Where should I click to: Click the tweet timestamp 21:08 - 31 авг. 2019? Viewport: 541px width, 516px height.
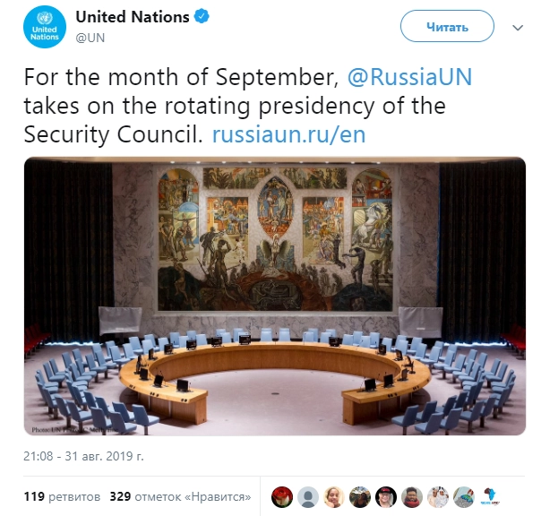(83, 456)
